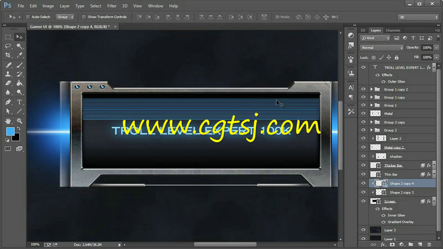
Task: Open the 3D workspace dropdown
Action: click(x=418, y=17)
